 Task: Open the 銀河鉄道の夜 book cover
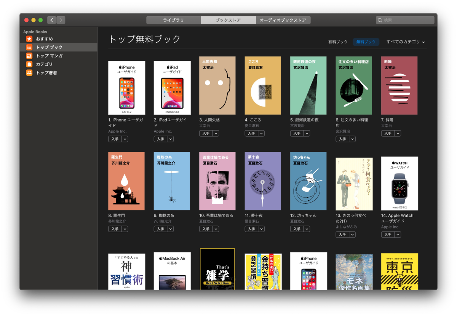(x=308, y=86)
